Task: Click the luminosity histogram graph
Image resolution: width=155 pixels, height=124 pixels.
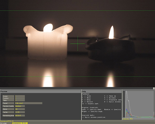Action: 138,104
